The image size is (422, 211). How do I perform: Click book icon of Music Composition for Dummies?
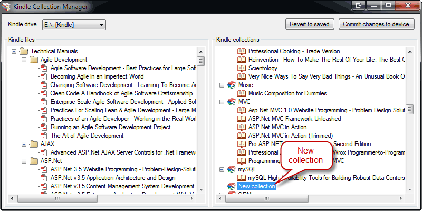[242, 93]
